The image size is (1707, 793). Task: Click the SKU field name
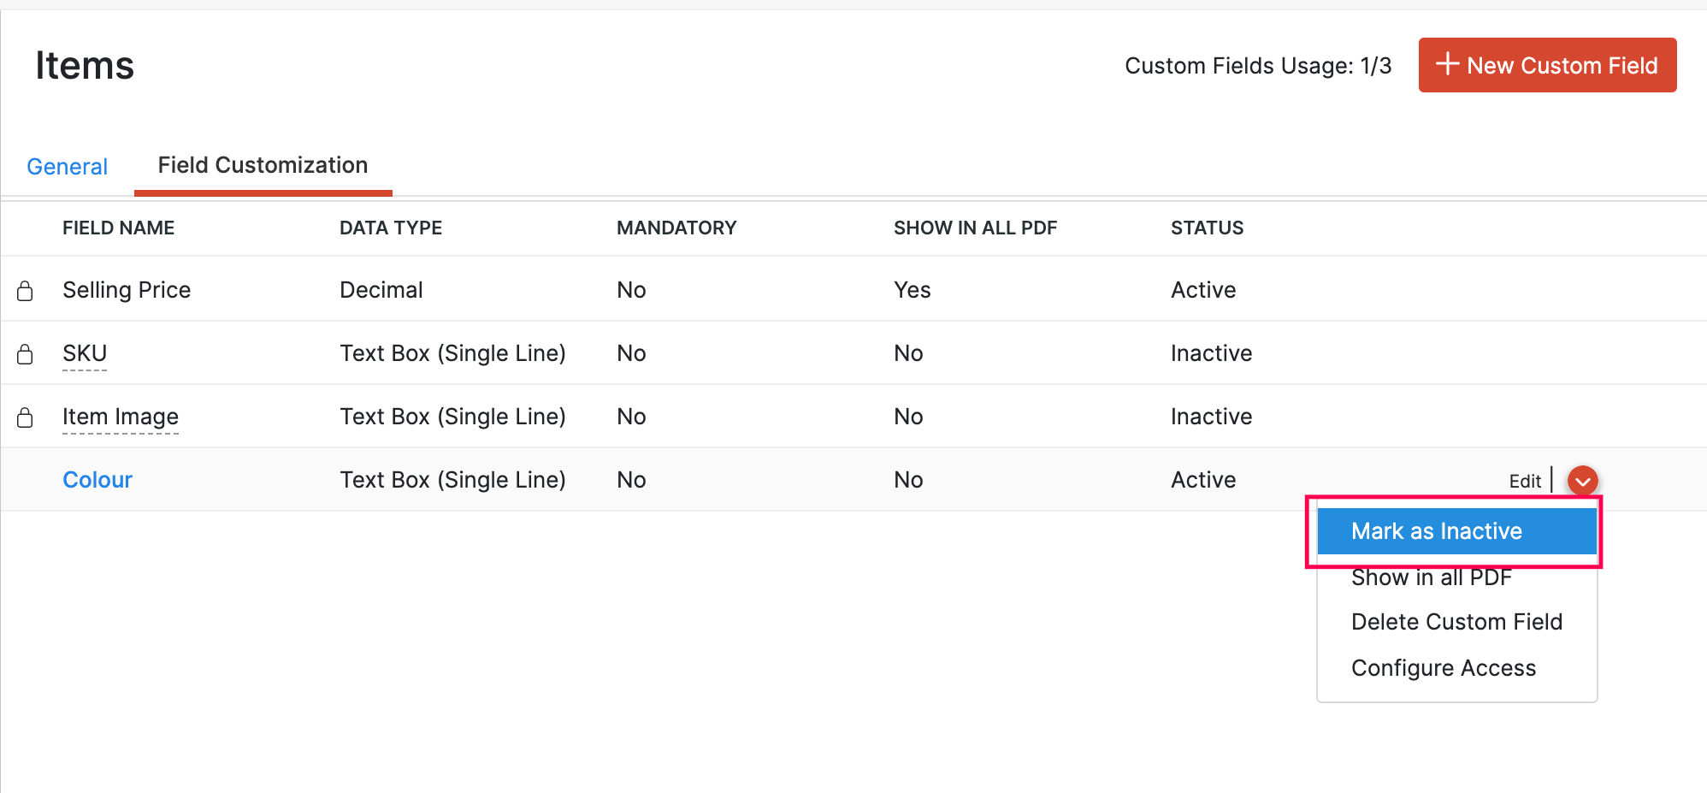point(85,353)
